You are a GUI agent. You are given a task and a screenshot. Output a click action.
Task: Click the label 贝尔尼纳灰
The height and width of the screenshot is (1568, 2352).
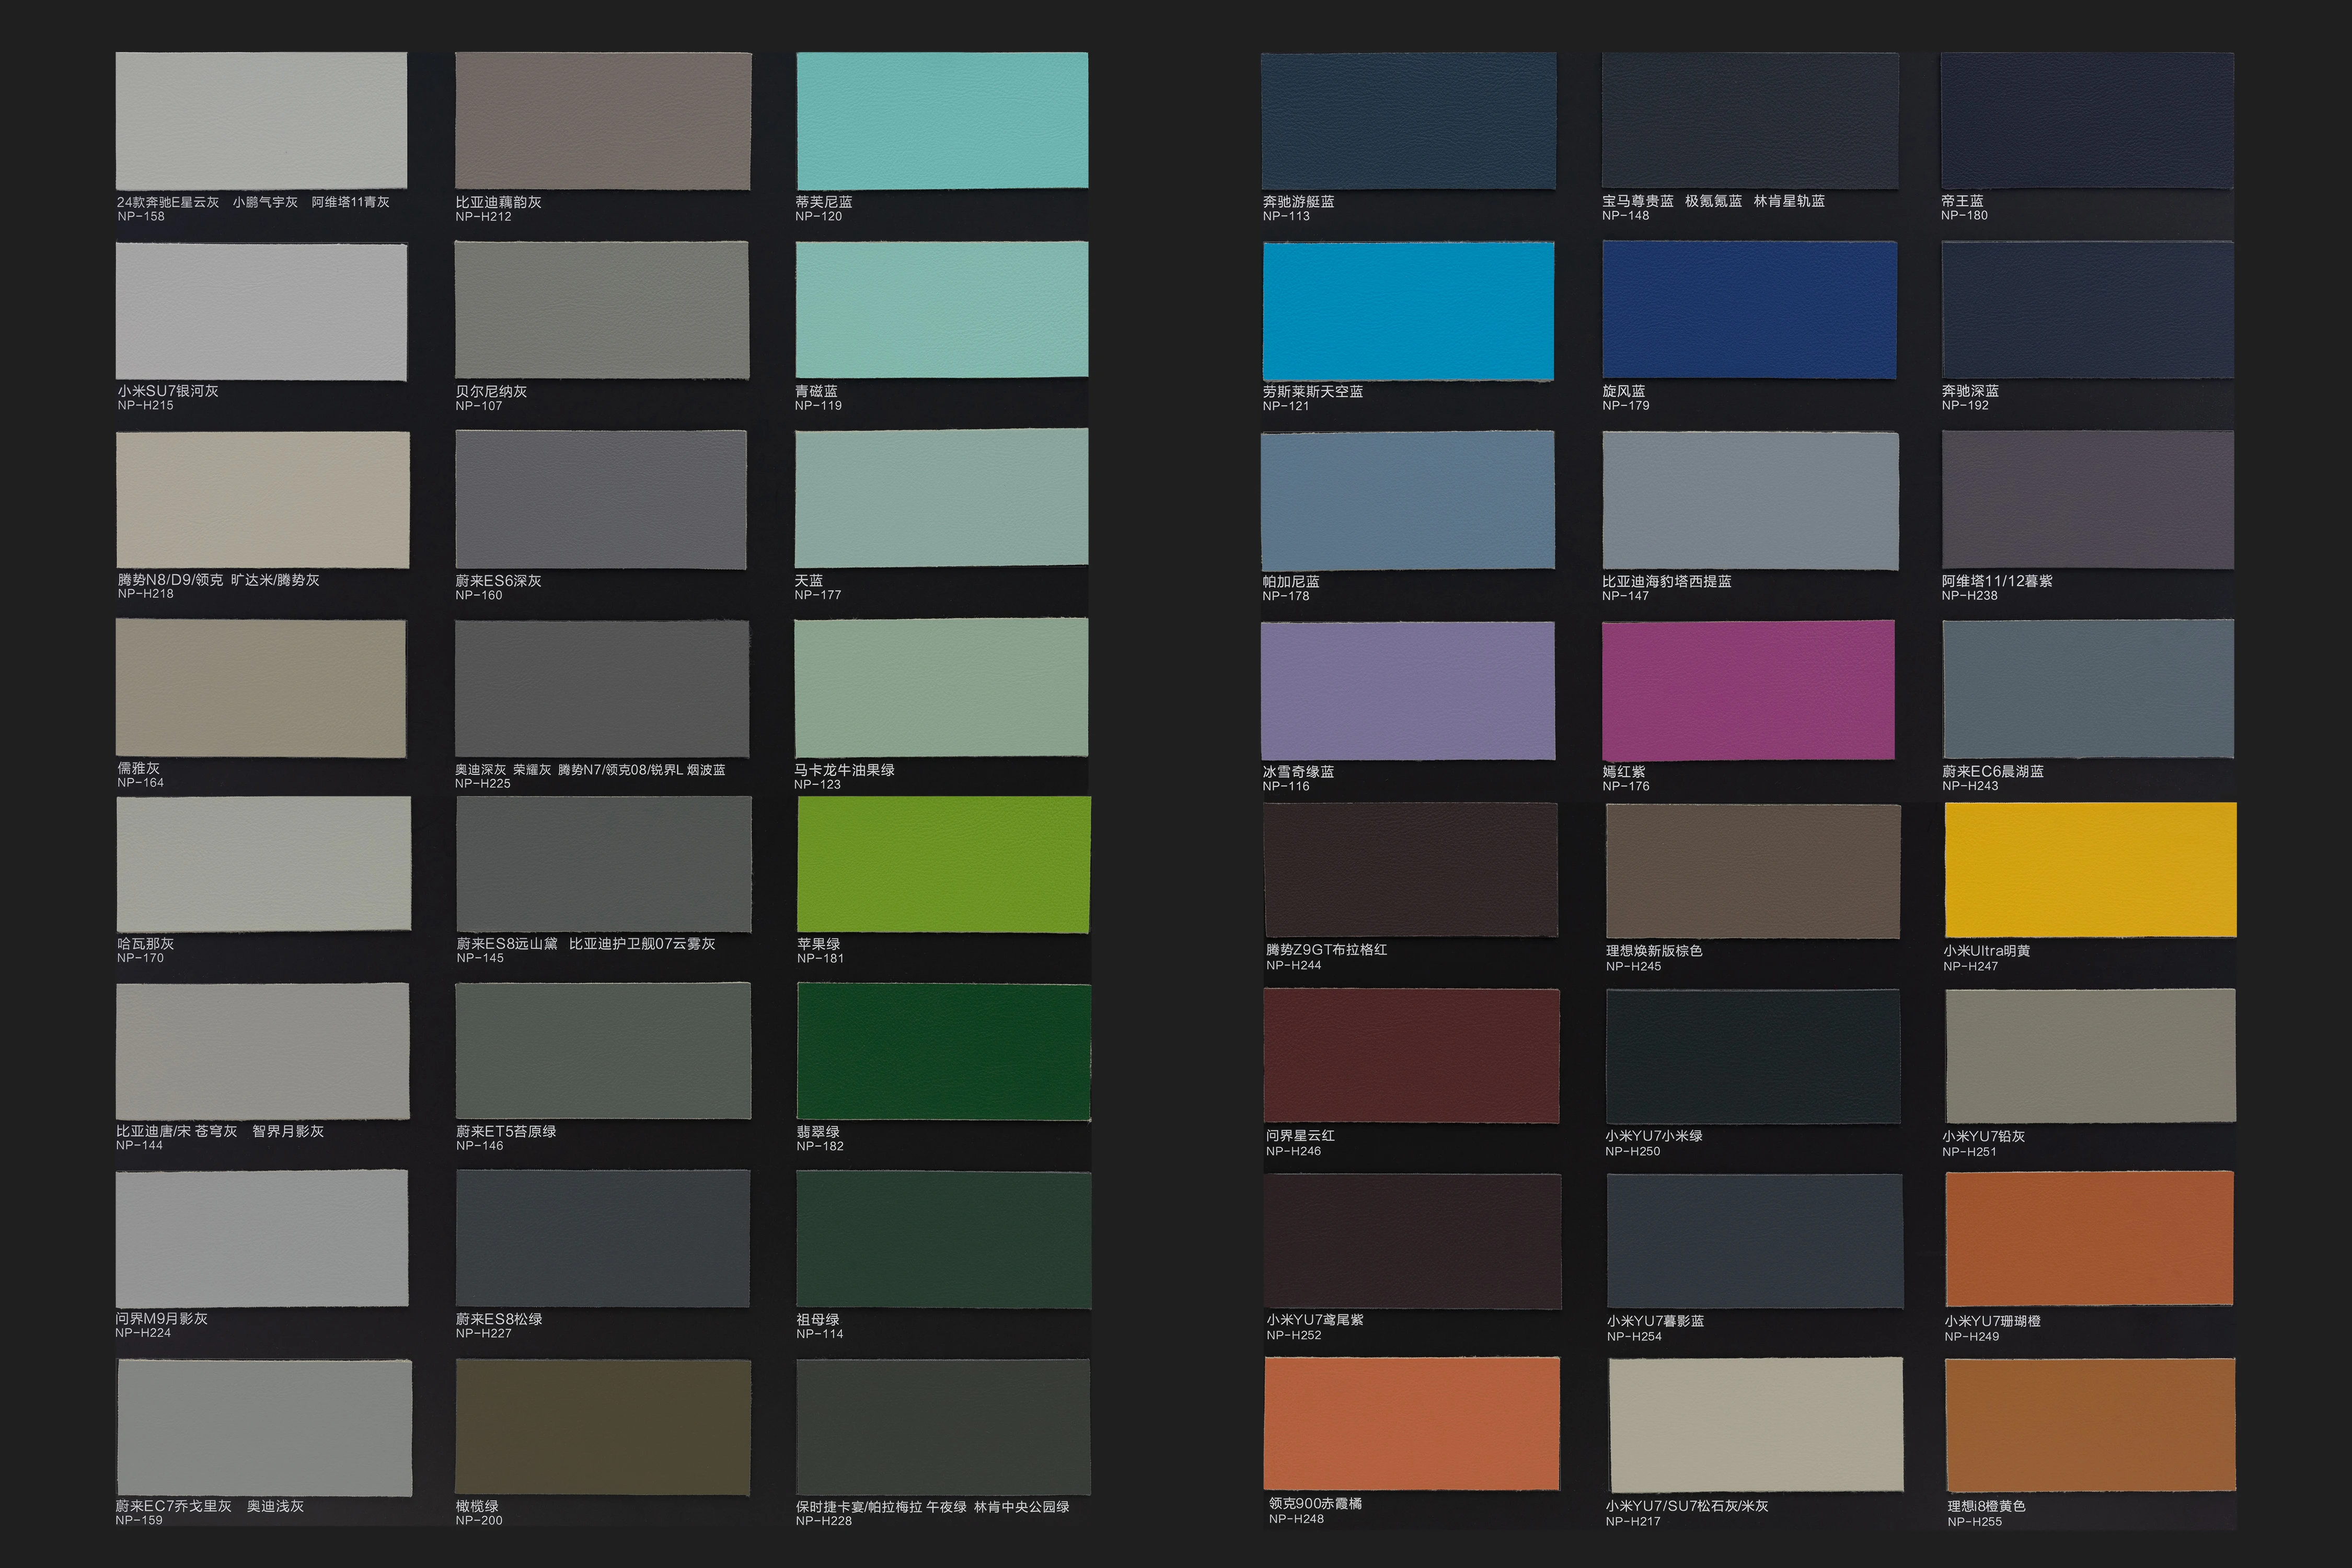click(491, 391)
